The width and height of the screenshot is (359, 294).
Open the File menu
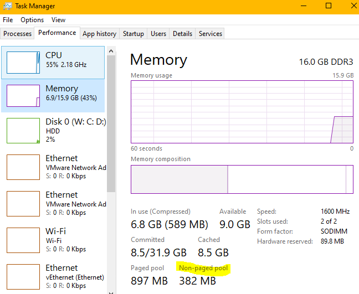[8, 20]
